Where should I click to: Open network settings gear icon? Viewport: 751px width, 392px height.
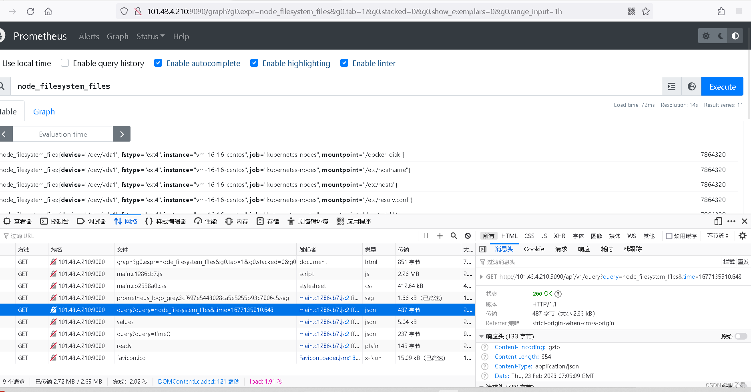(x=743, y=236)
